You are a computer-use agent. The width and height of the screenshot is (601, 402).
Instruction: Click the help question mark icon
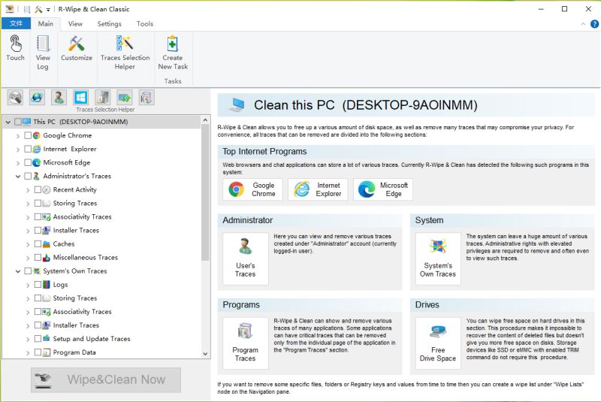pos(594,24)
